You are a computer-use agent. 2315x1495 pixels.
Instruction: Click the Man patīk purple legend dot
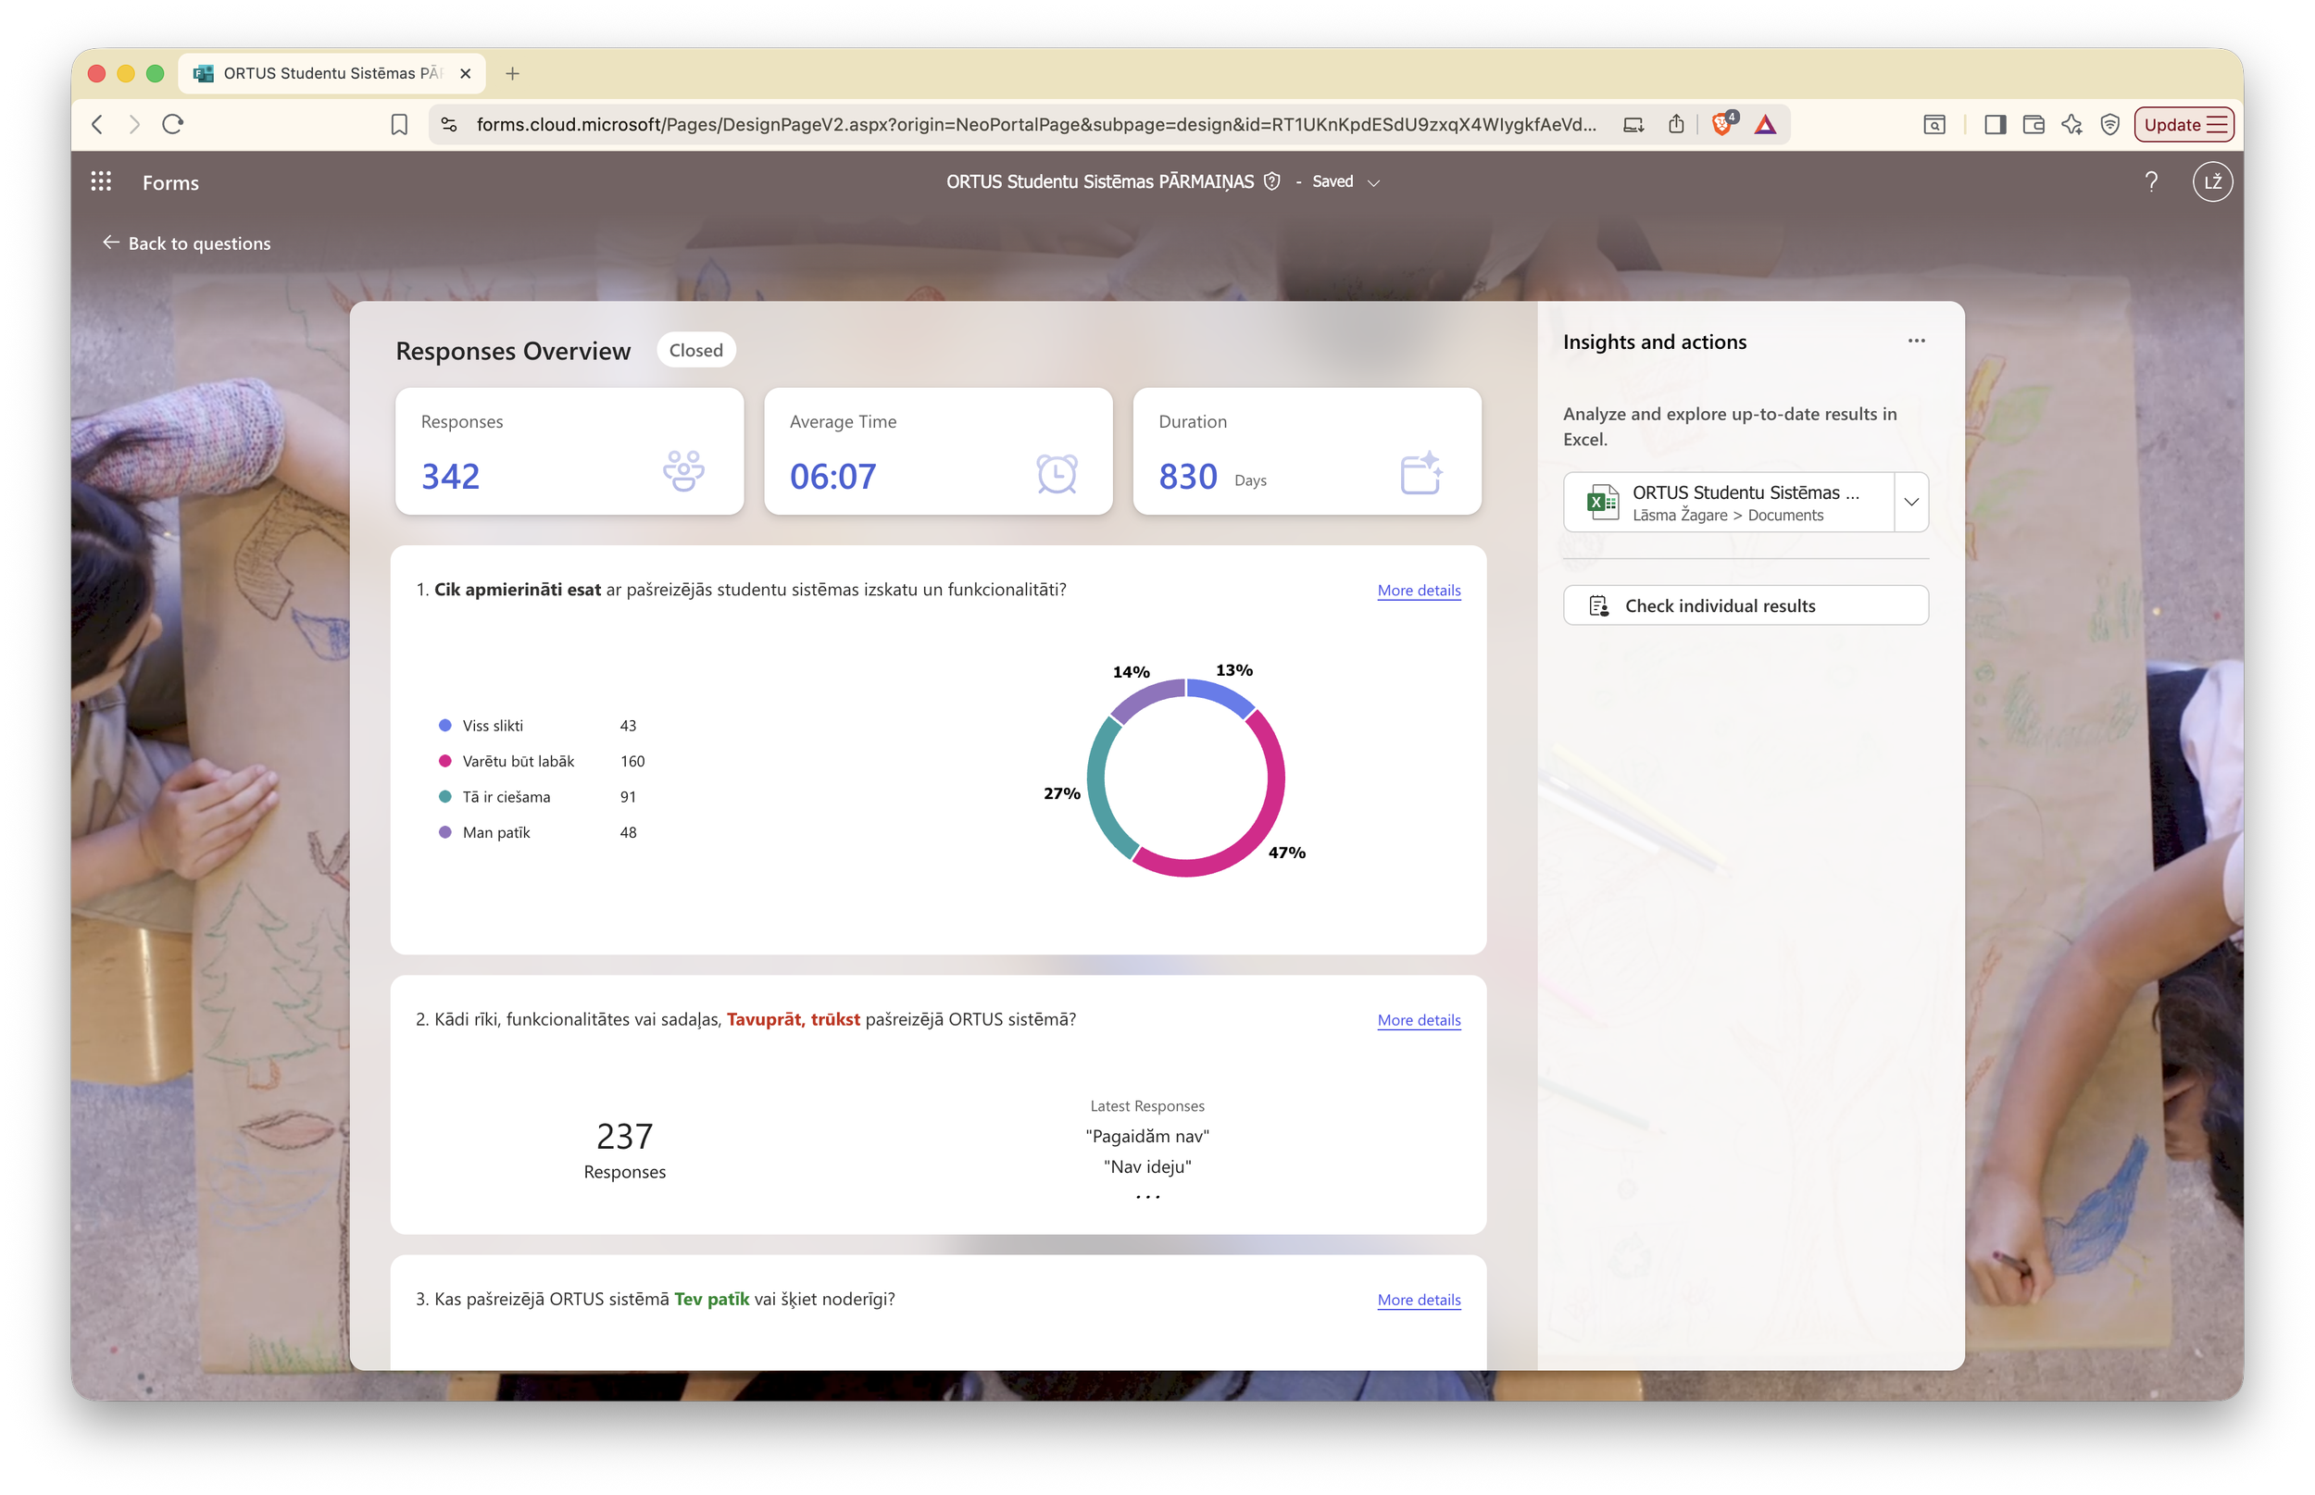point(444,832)
